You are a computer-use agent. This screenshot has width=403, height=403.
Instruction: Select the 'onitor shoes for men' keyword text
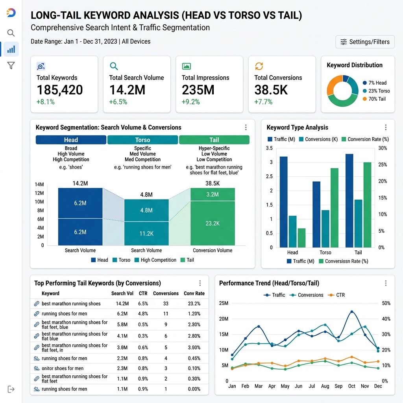63,368
